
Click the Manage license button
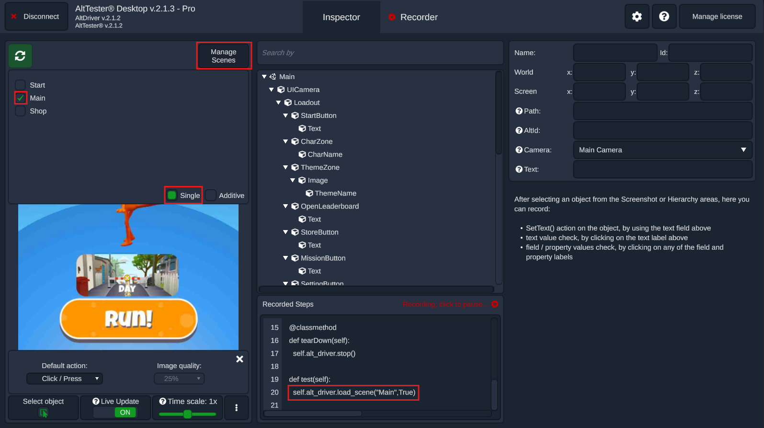(x=717, y=17)
